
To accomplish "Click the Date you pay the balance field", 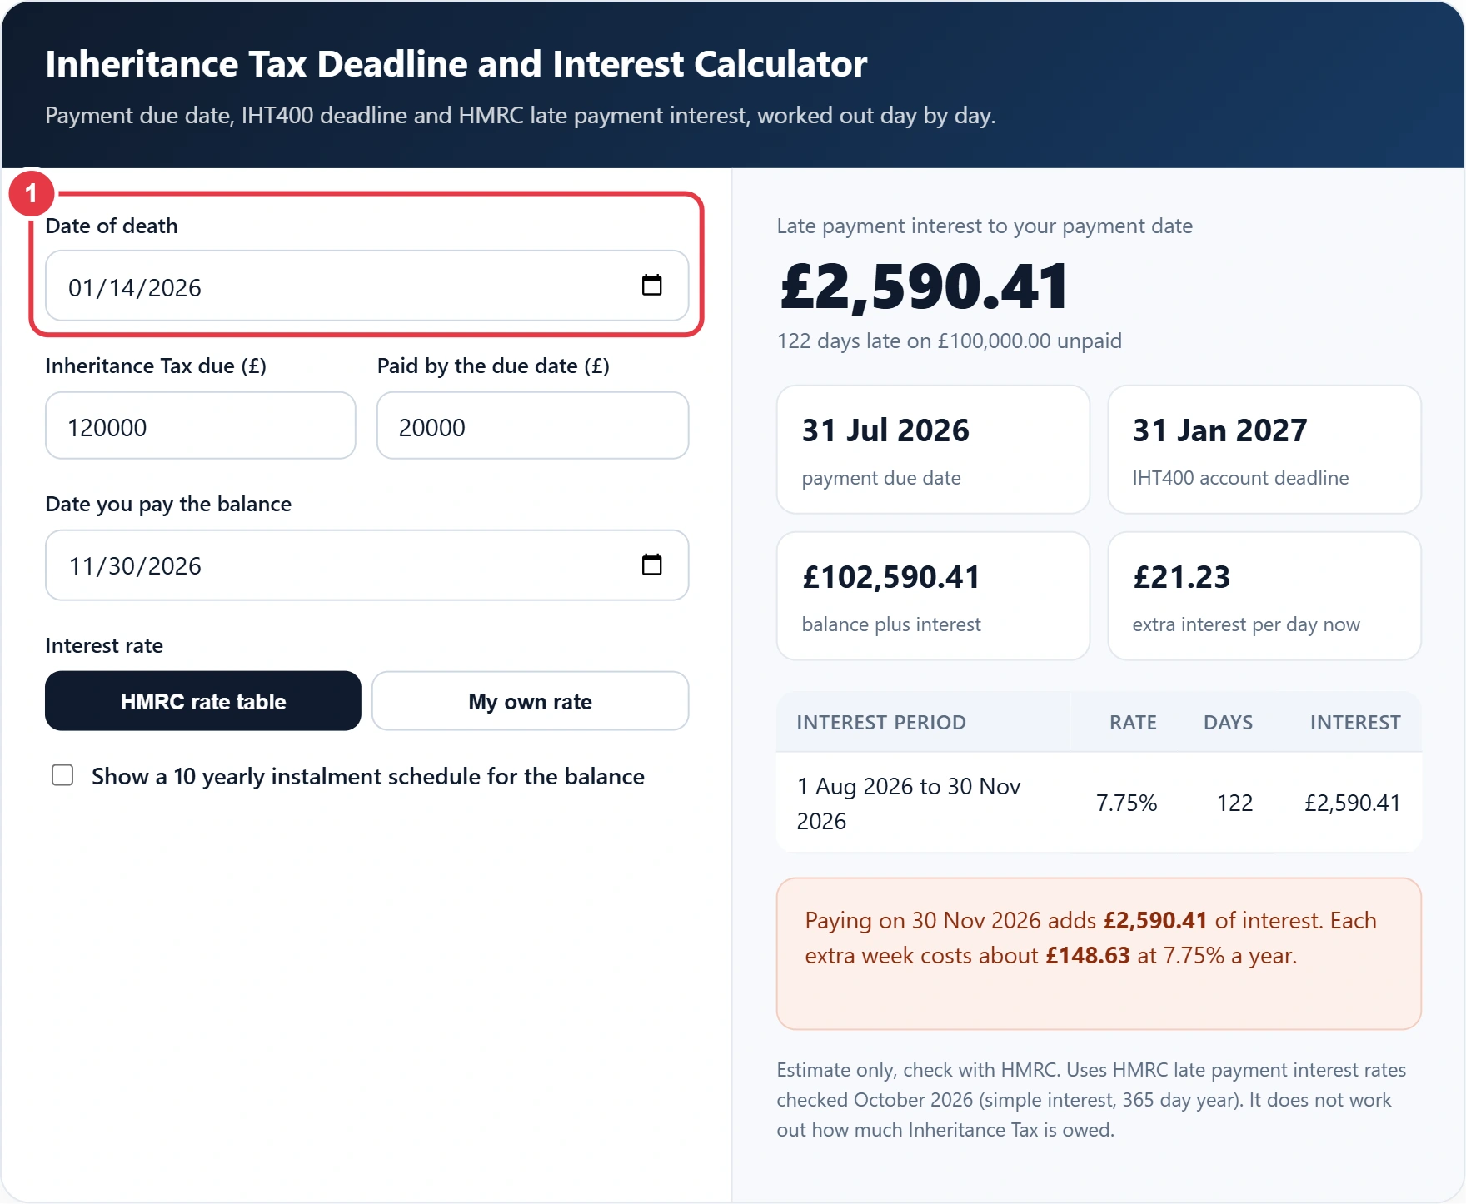I will [x=366, y=565].
